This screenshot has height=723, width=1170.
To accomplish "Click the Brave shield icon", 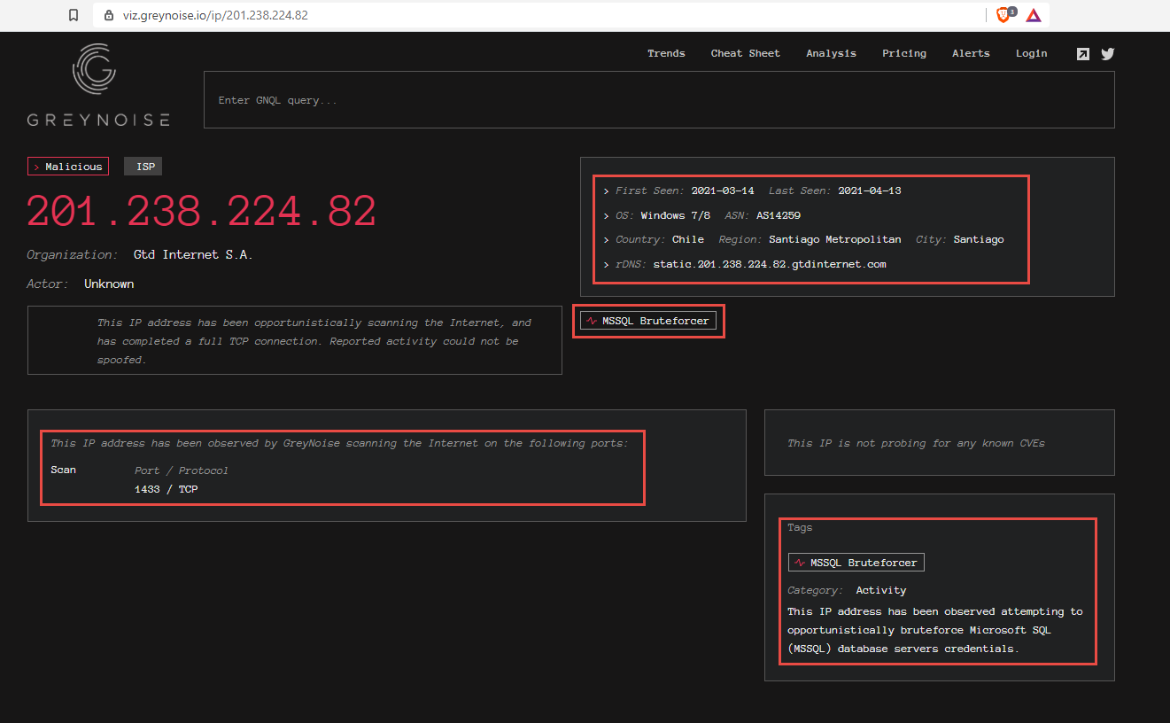I will click(x=1003, y=15).
